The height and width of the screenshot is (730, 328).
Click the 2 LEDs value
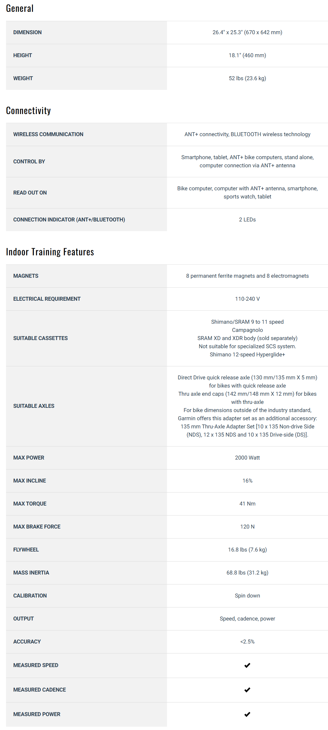pos(247,220)
